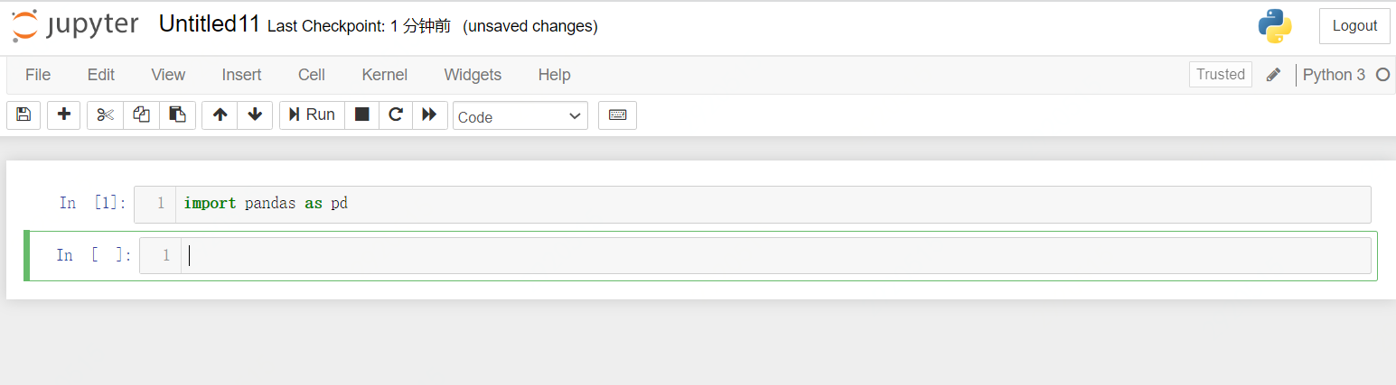
Task: Restart the kernel with circular arrow
Action: (x=395, y=115)
